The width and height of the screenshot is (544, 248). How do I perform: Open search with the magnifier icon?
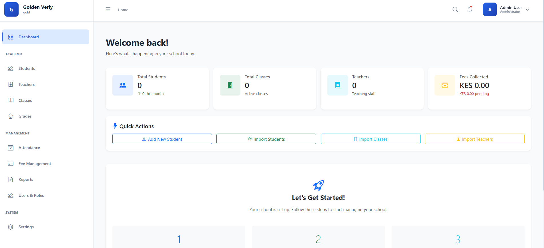click(455, 9)
